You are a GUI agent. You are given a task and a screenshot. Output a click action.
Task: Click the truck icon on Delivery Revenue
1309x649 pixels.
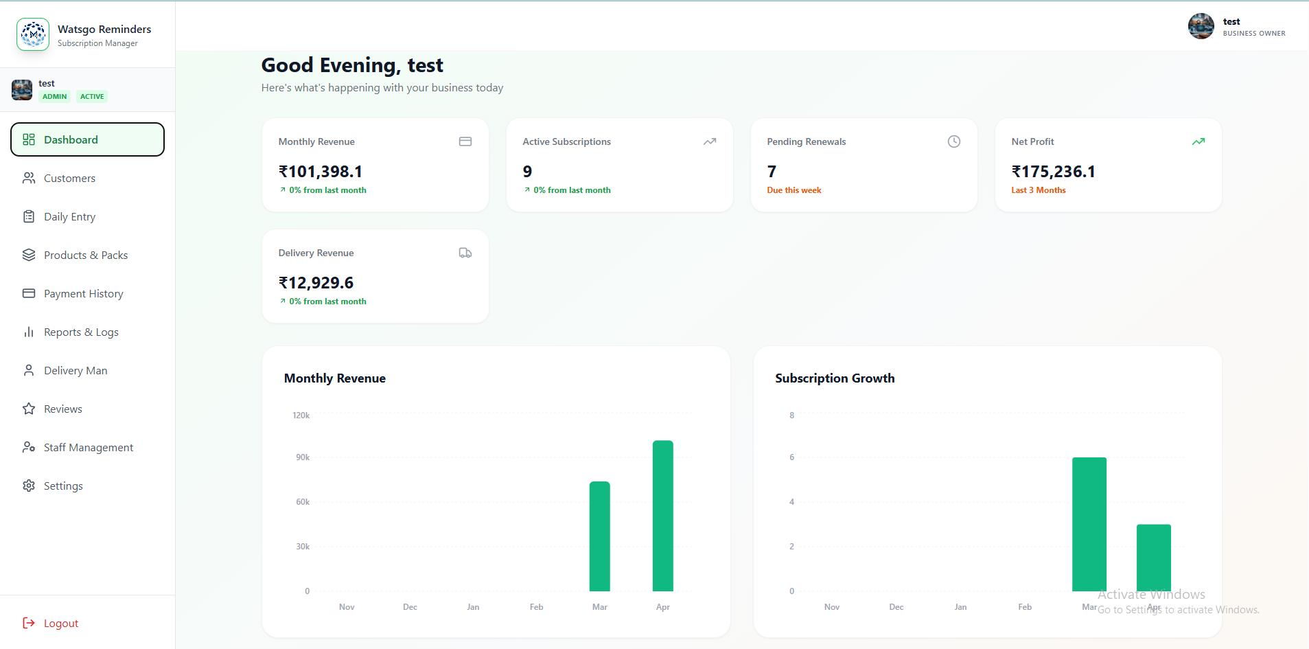465,253
